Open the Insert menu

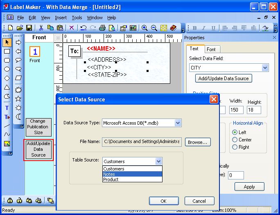[x=61, y=18]
